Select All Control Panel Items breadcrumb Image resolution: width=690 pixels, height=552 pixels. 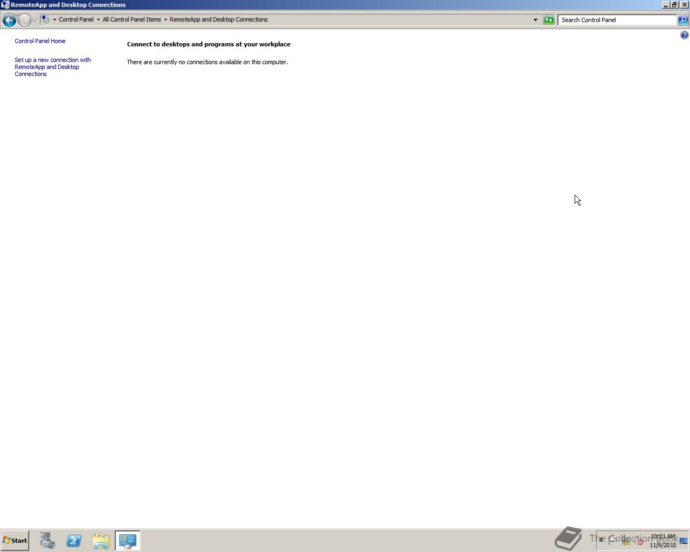(x=132, y=20)
